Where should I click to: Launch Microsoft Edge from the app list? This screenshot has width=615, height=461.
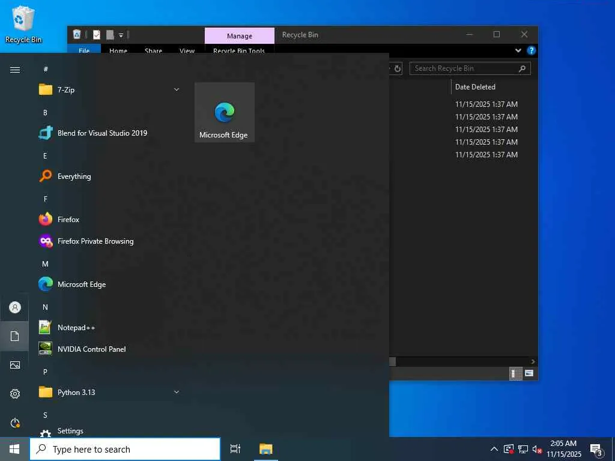(109, 284)
